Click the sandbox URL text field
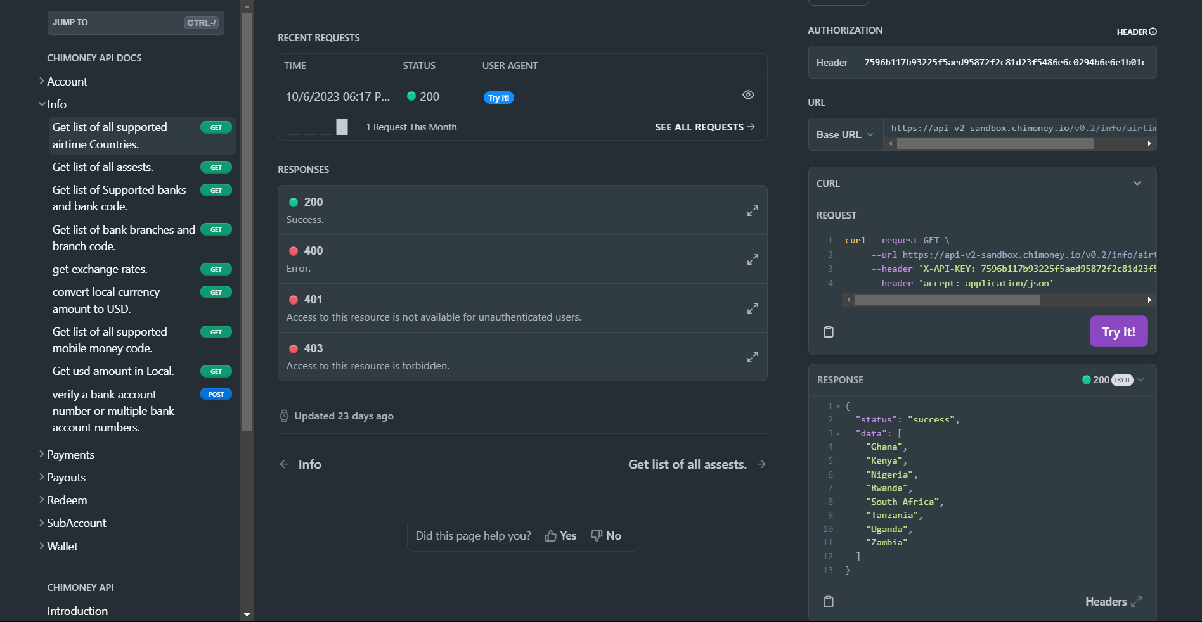1202x622 pixels. pos(1019,128)
